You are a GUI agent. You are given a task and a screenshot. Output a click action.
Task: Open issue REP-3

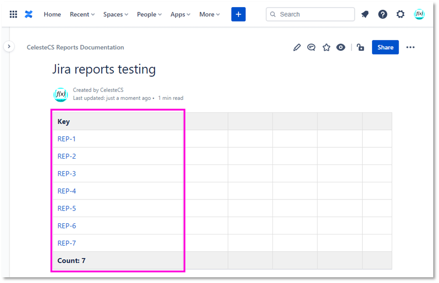tap(66, 173)
